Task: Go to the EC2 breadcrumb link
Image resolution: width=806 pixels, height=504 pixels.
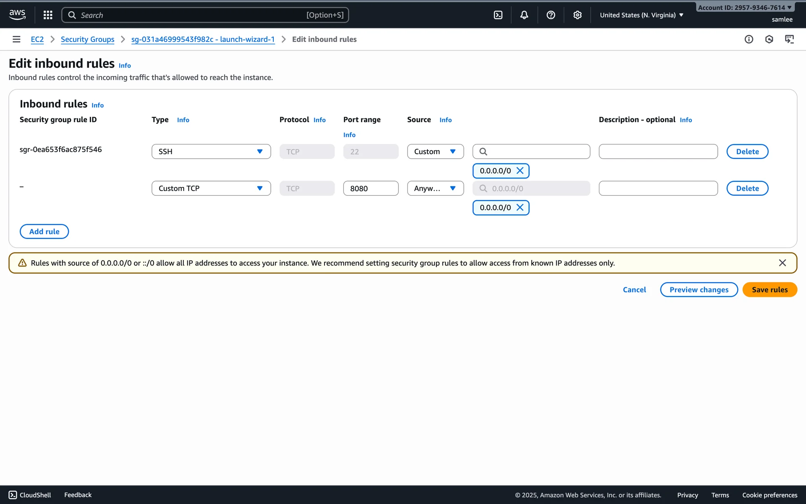Action: (x=37, y=39)
